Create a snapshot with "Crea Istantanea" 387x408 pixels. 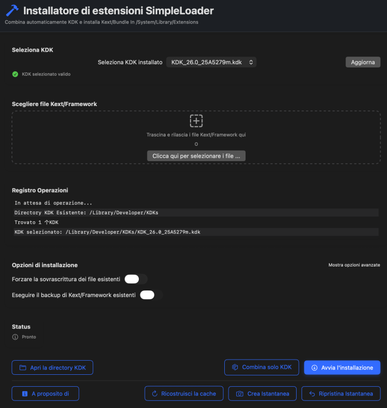click(262, 394)
